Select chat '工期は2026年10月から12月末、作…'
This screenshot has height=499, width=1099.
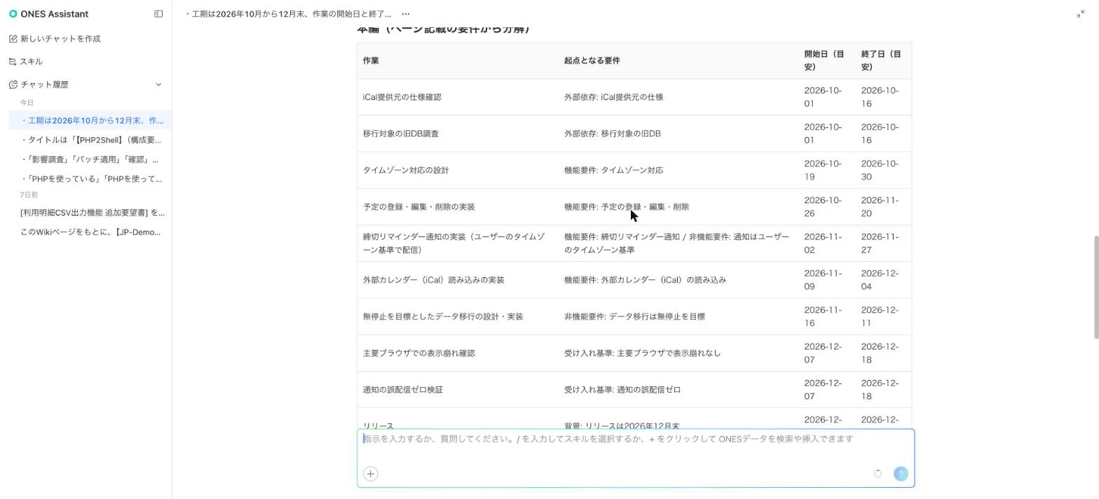[x=90, y=120]
